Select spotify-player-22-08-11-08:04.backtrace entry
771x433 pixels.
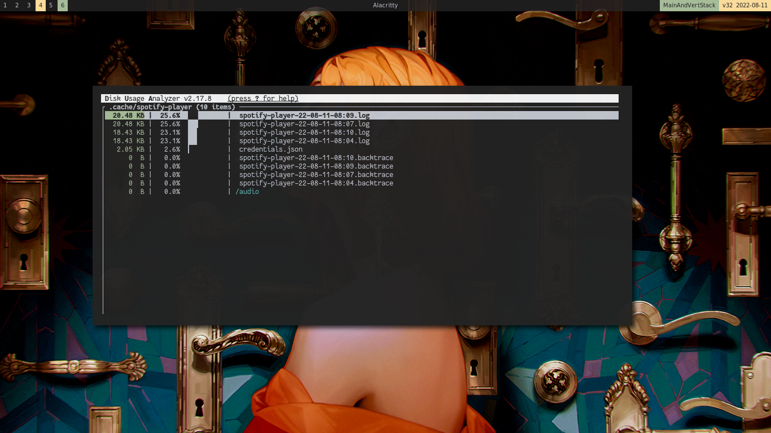click(x=316, y=183)
